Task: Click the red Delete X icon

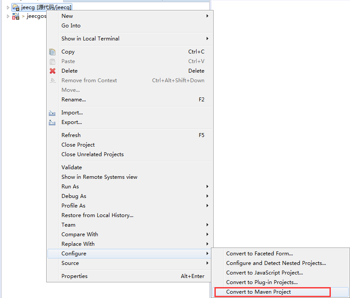Action: (52, 71)
